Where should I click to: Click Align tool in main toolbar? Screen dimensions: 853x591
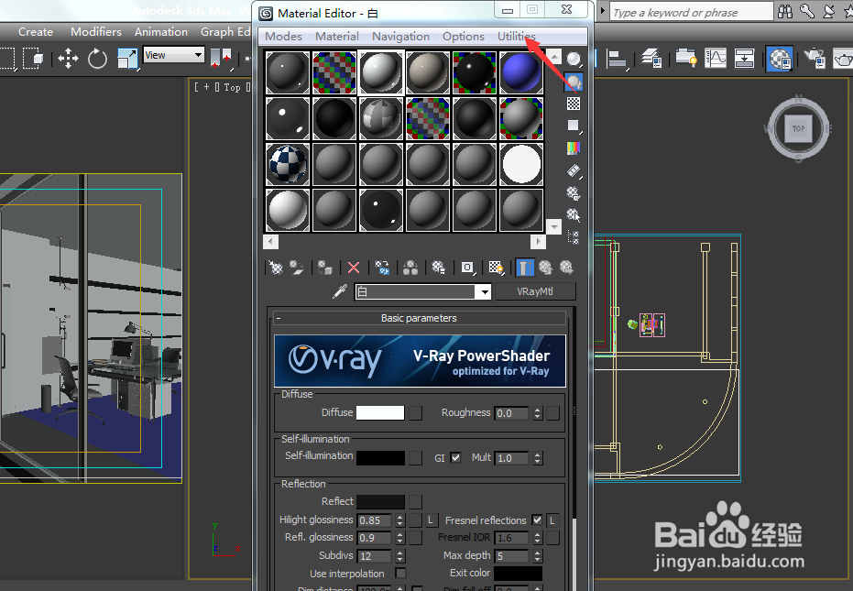click(617, 59)
